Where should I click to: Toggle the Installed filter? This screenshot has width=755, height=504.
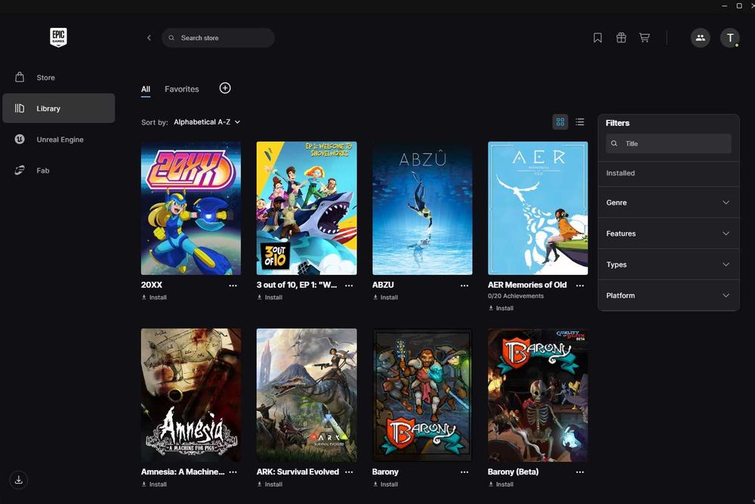668,173
